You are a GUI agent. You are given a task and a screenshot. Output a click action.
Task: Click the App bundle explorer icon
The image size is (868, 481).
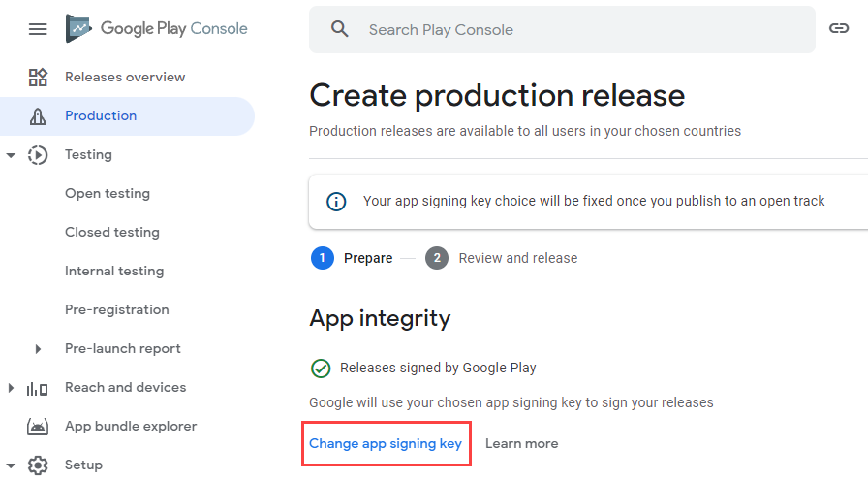click(38, 426)
